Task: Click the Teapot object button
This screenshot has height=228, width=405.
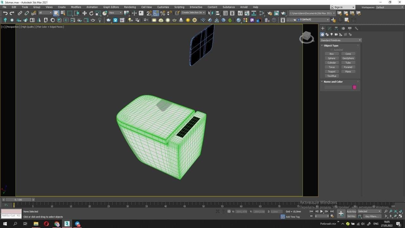Action: pos(332,72)
